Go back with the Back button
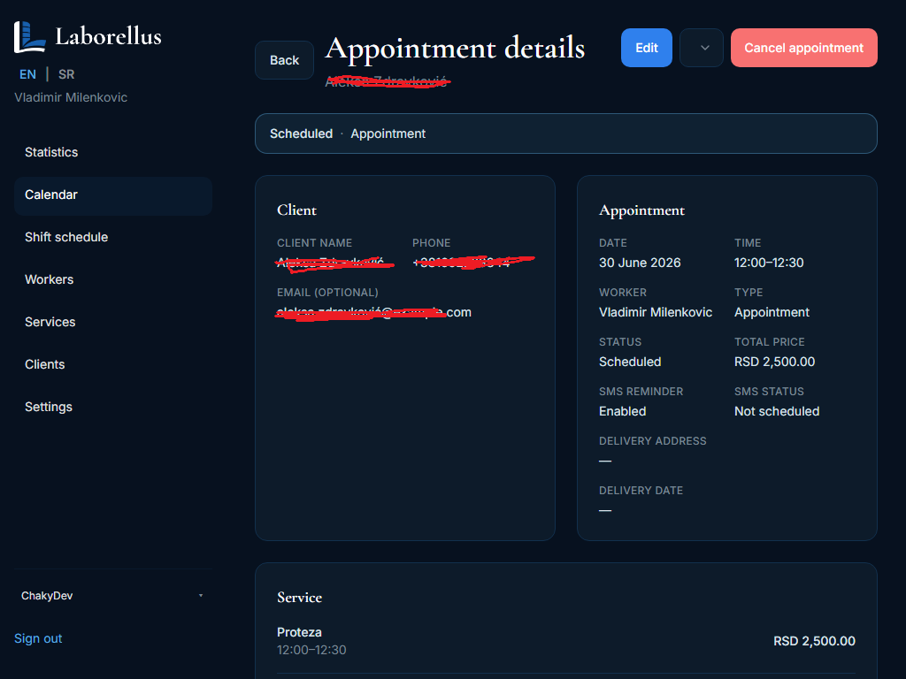 click(284, 60)
